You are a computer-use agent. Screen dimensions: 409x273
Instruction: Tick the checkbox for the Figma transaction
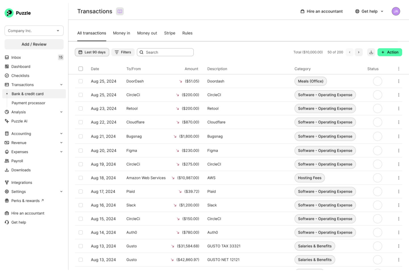(x=81, y=150)
